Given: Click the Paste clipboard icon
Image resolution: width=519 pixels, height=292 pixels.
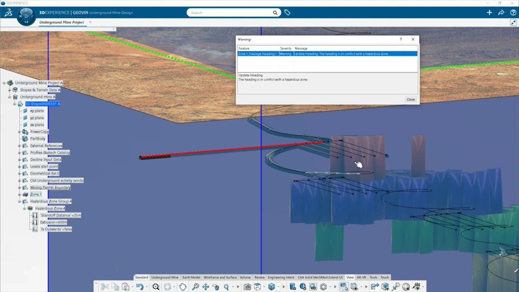Looking at the screenshot, I should tap(125, 287).
